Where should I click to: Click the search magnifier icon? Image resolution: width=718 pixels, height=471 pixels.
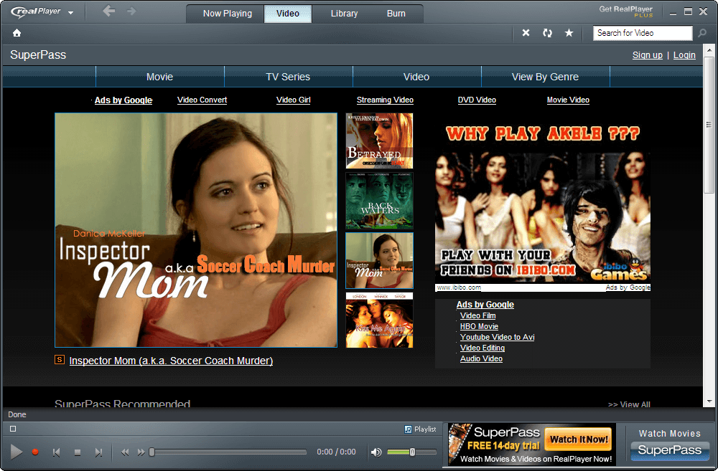[702, 33]
